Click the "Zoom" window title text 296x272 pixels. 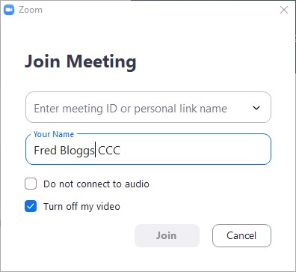[x=31, y=10]
